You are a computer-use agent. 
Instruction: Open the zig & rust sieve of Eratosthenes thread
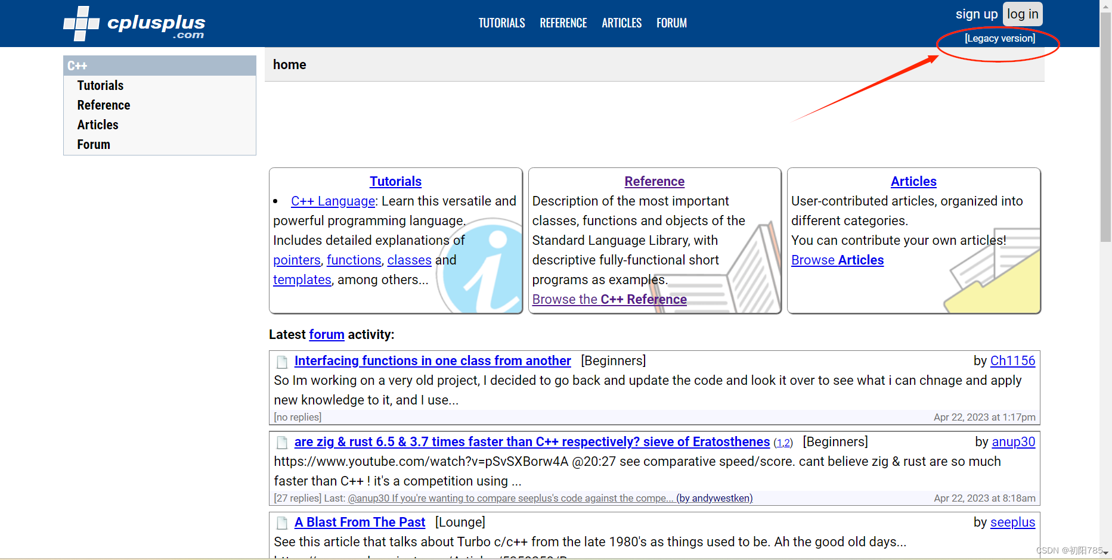(532, 442)
